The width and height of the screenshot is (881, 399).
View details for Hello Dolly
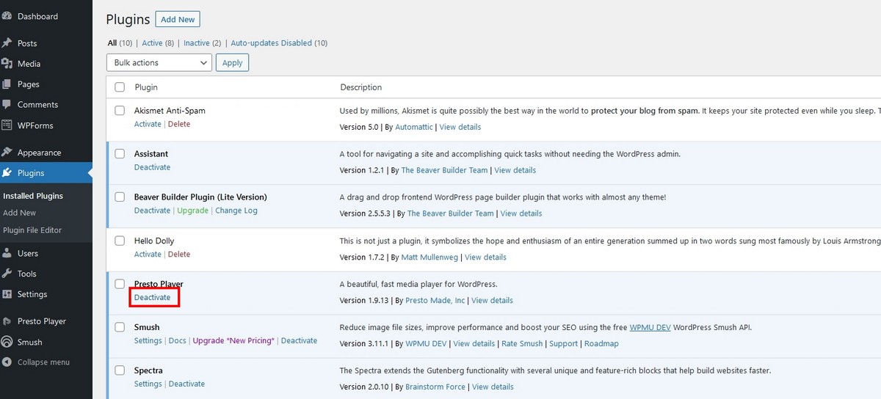point(485,257)
